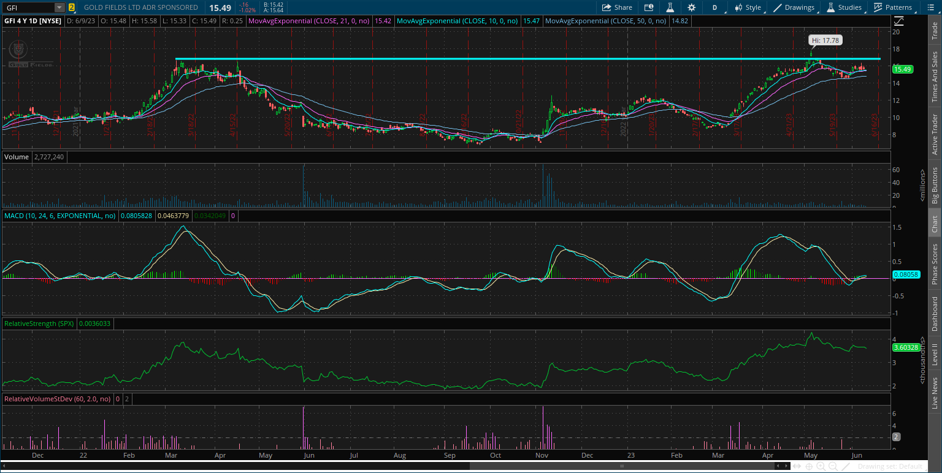
Task: Click the crosshair pan icon at bottom
Action: click(810, 466)
